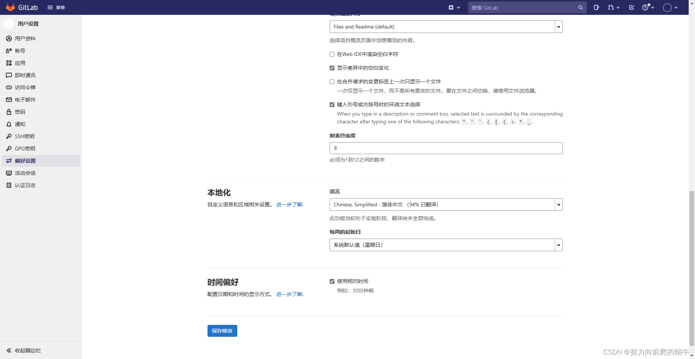
Task: Click the 应用 applications grid icon
Action: (9, 63)
